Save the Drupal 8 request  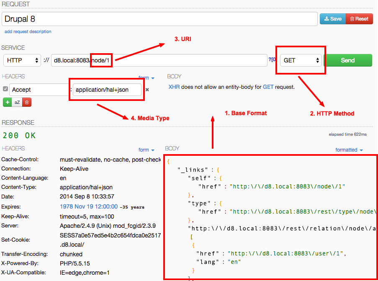[333, 19]
